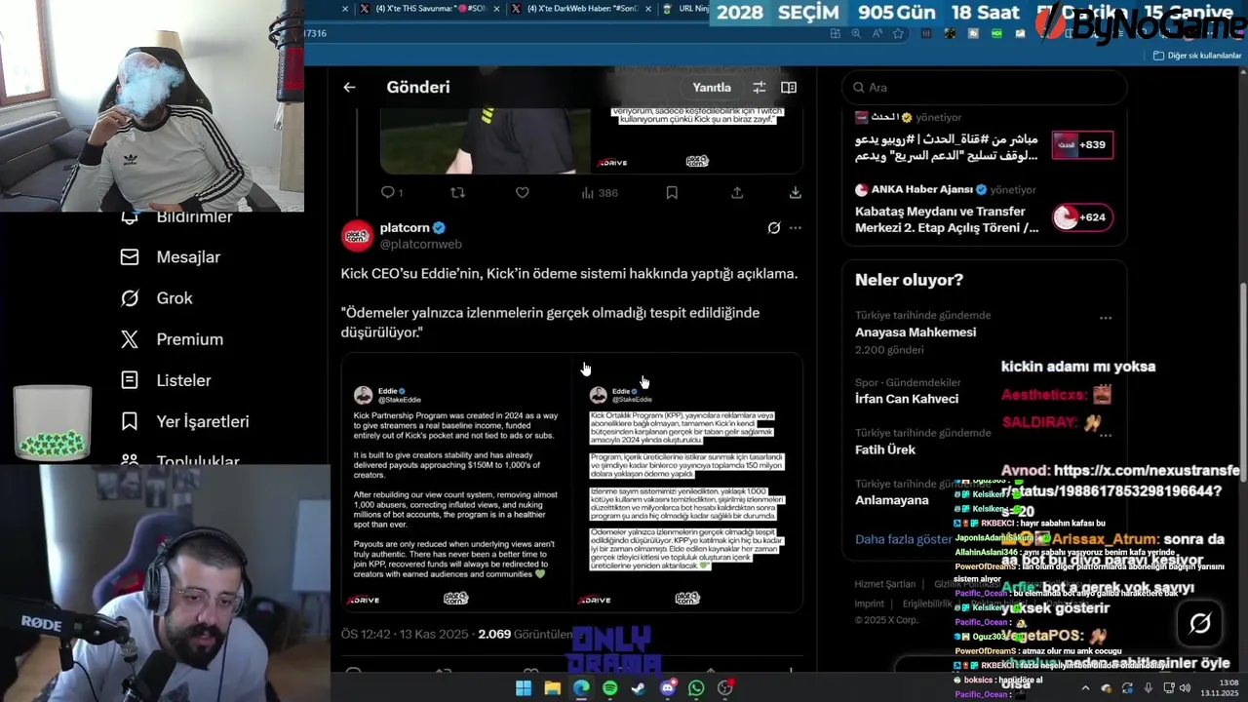The width and height of the screenshot is (1248, 702).
Task: Focus the Ara search field
Action: point(985,87)
